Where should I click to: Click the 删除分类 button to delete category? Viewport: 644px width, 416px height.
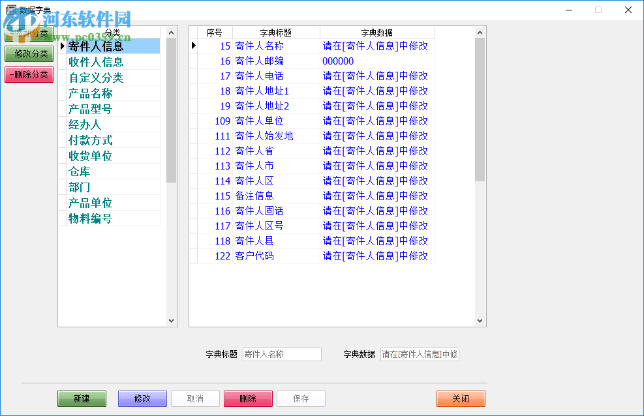(x=29, y=76)
